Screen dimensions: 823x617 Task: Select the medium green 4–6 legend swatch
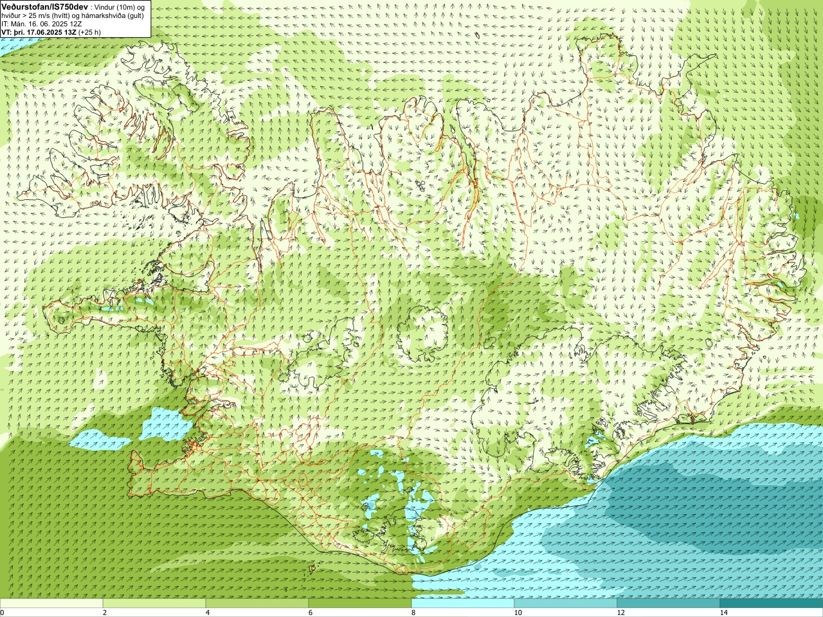tap(257, 604)
